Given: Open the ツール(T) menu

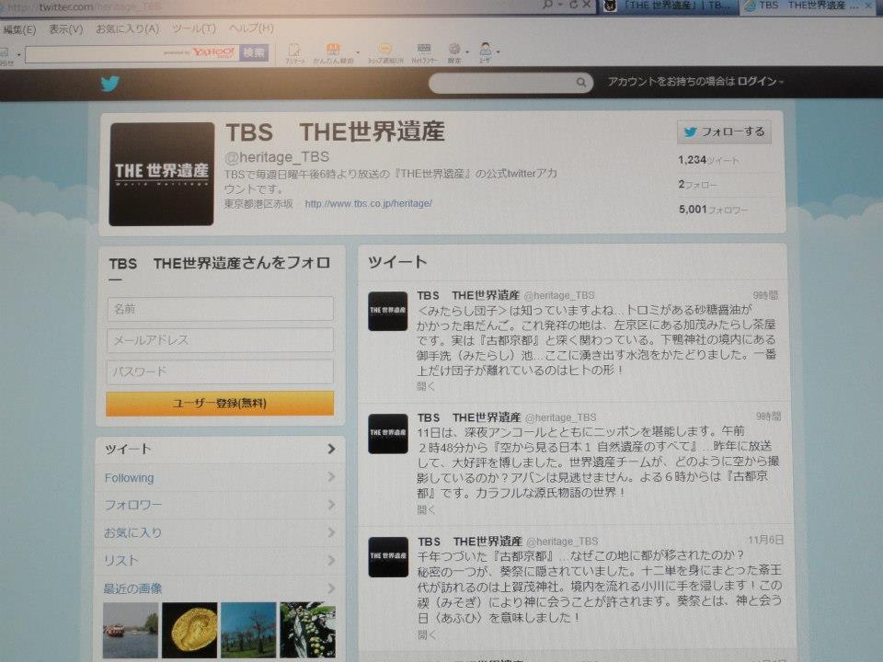Looking at the screenshot, I should [x=194, y=29].
